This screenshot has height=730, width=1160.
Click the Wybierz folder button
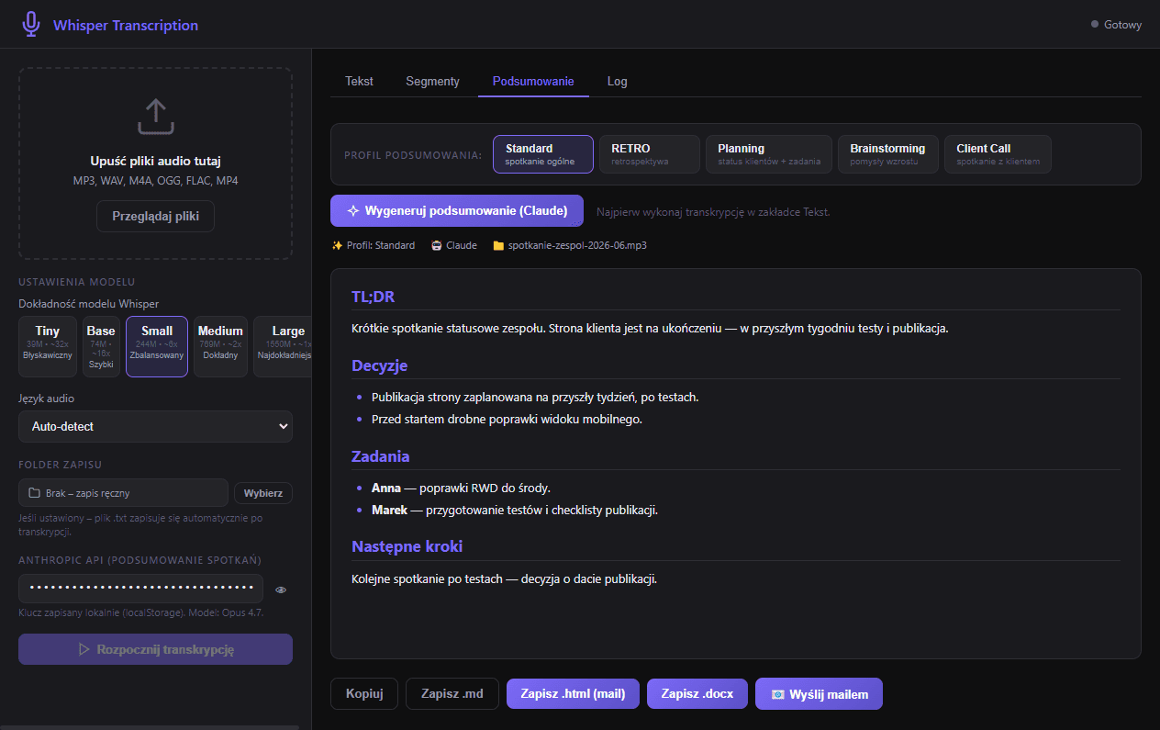[x=263, y=493]
